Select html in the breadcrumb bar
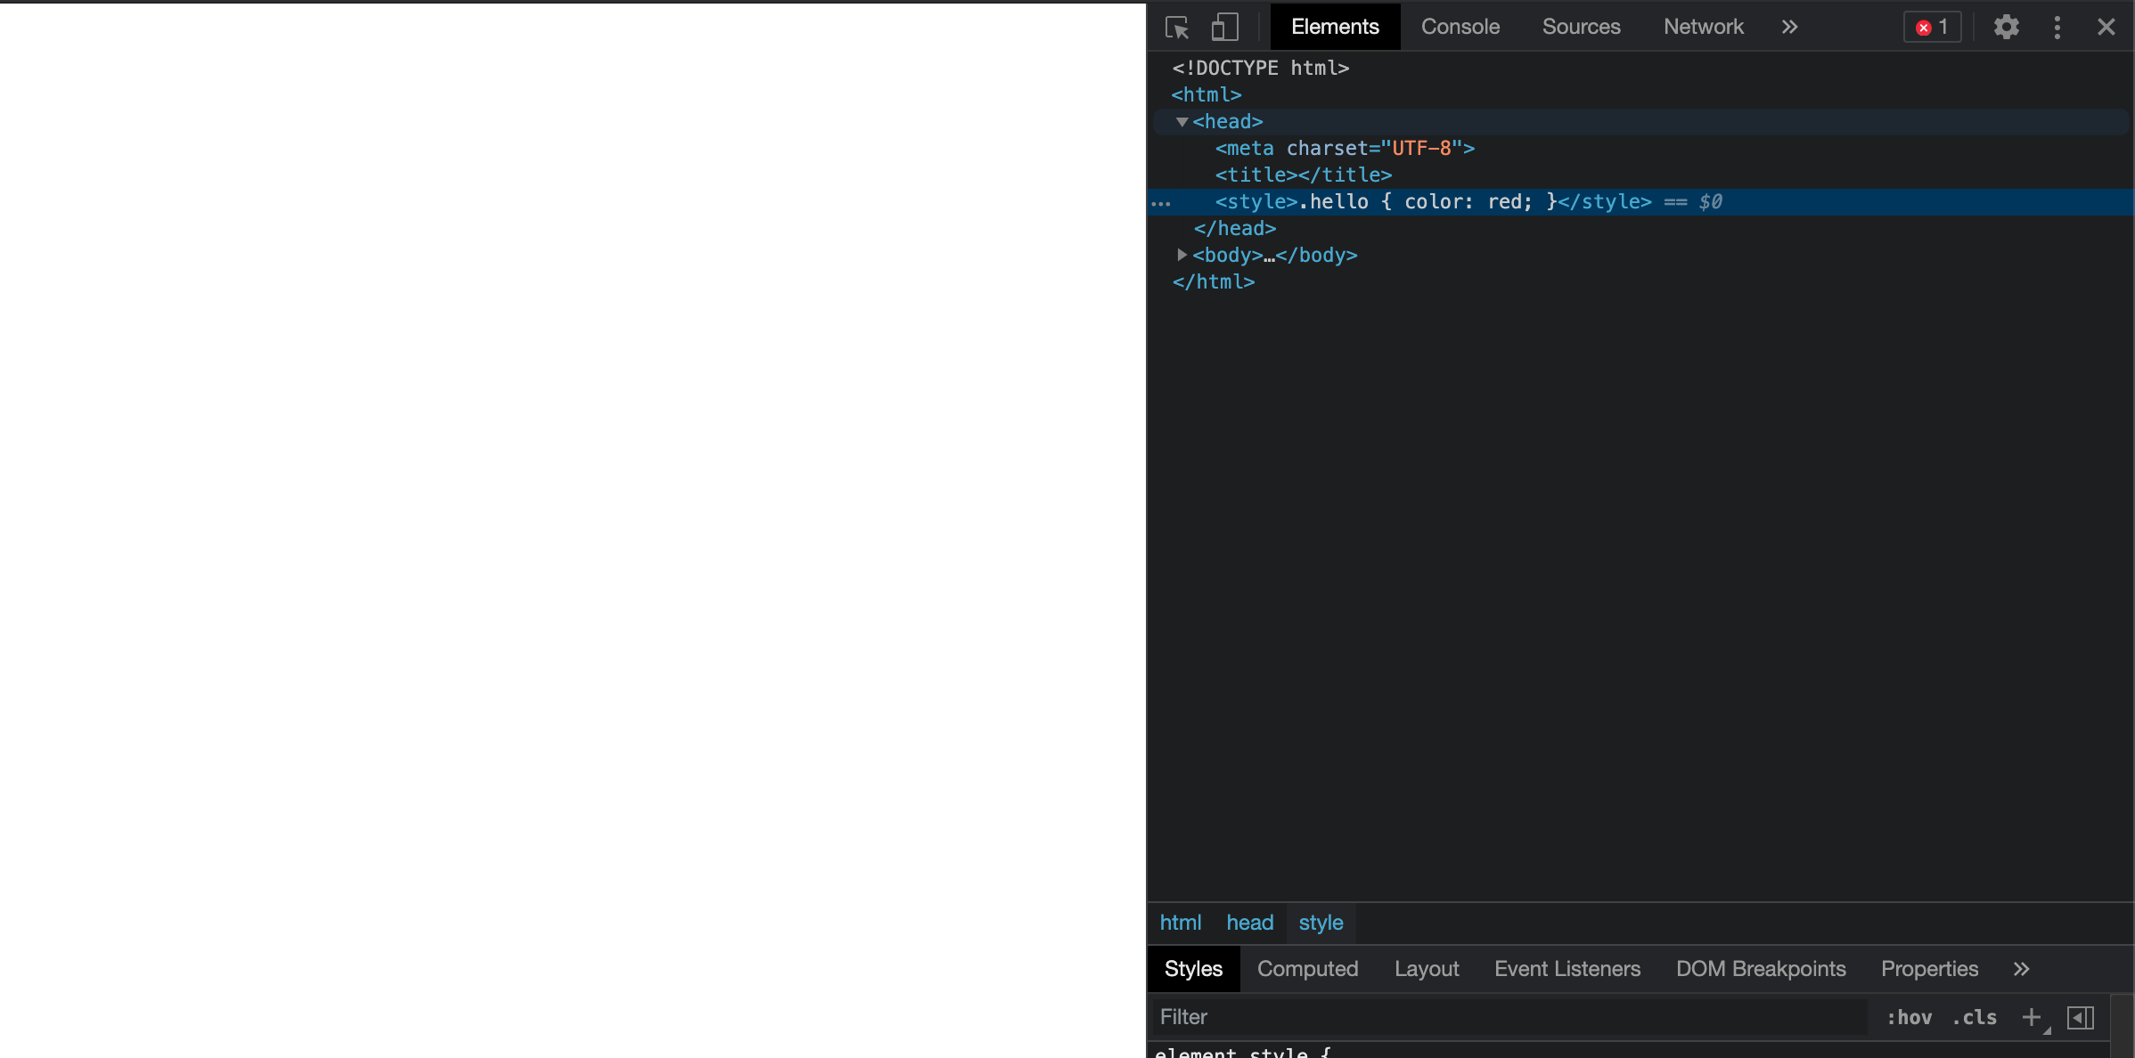The width and height of the screenshot is (2135, 1058). pyautogui.click(x=1180, y=922)
